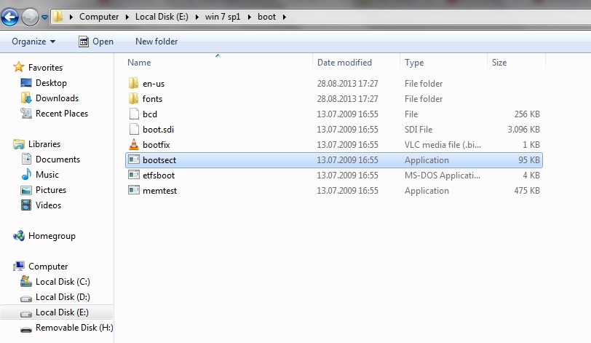
Task: Select the boot.sdi file name
Action: click(x=158, y=130)
